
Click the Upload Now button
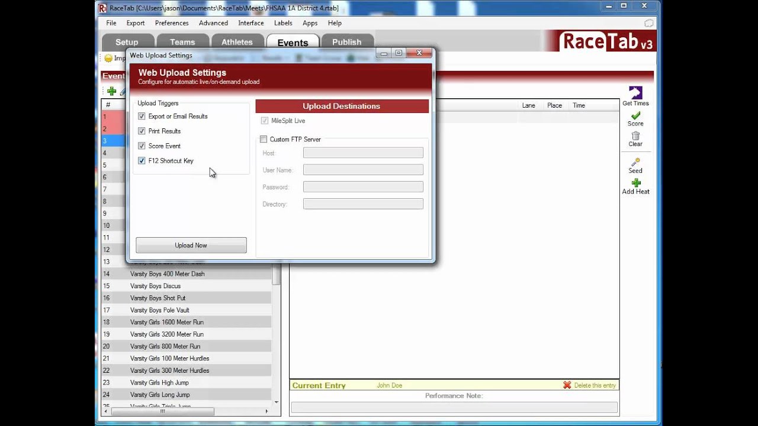coord(191,246)
